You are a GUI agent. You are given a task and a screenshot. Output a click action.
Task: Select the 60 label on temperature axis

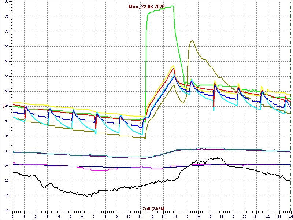tap(7, 61)
